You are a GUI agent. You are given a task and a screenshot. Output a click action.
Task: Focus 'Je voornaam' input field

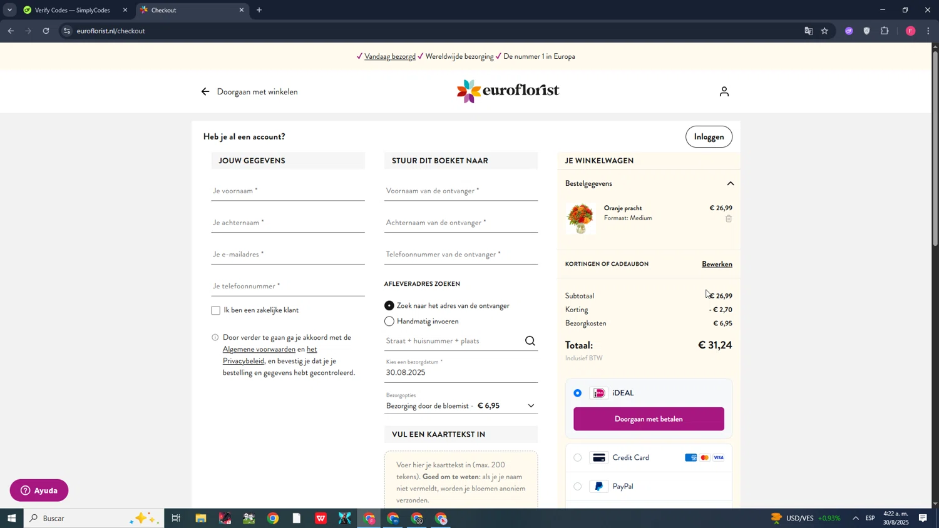[288, 191]
